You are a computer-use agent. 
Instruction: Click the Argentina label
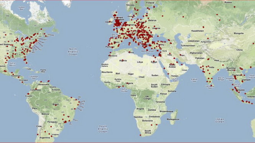(45, 138)
